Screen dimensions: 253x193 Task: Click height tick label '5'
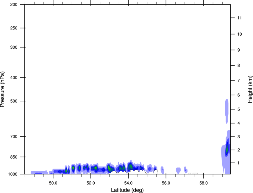tap(239, 109)
